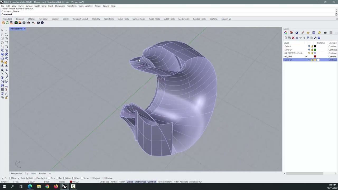Open Google Chrome from the taskbar
This screenshot has height=190, width=338.
click(x=47, y=187)
